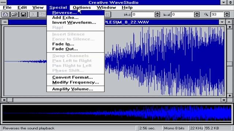
Task: Click the vertical scrollbar thumb
Action: point(230,64)
